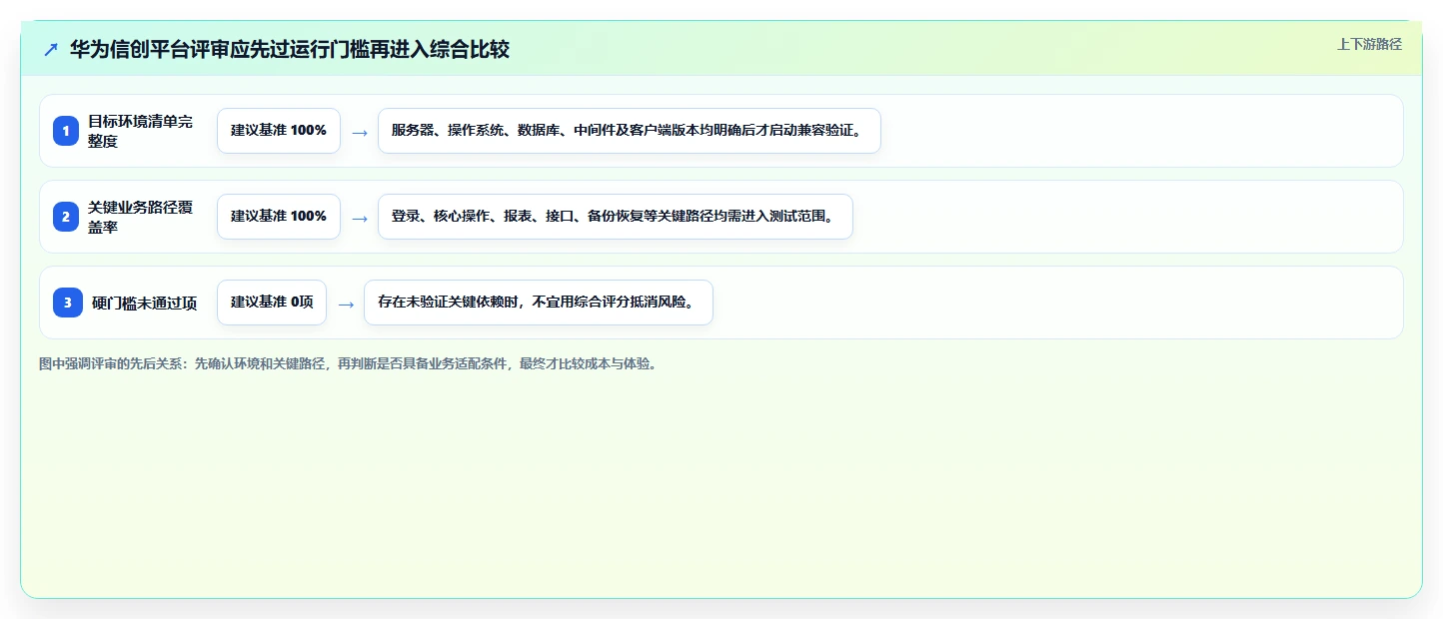Select the step 3 number badge

point(68,303)
